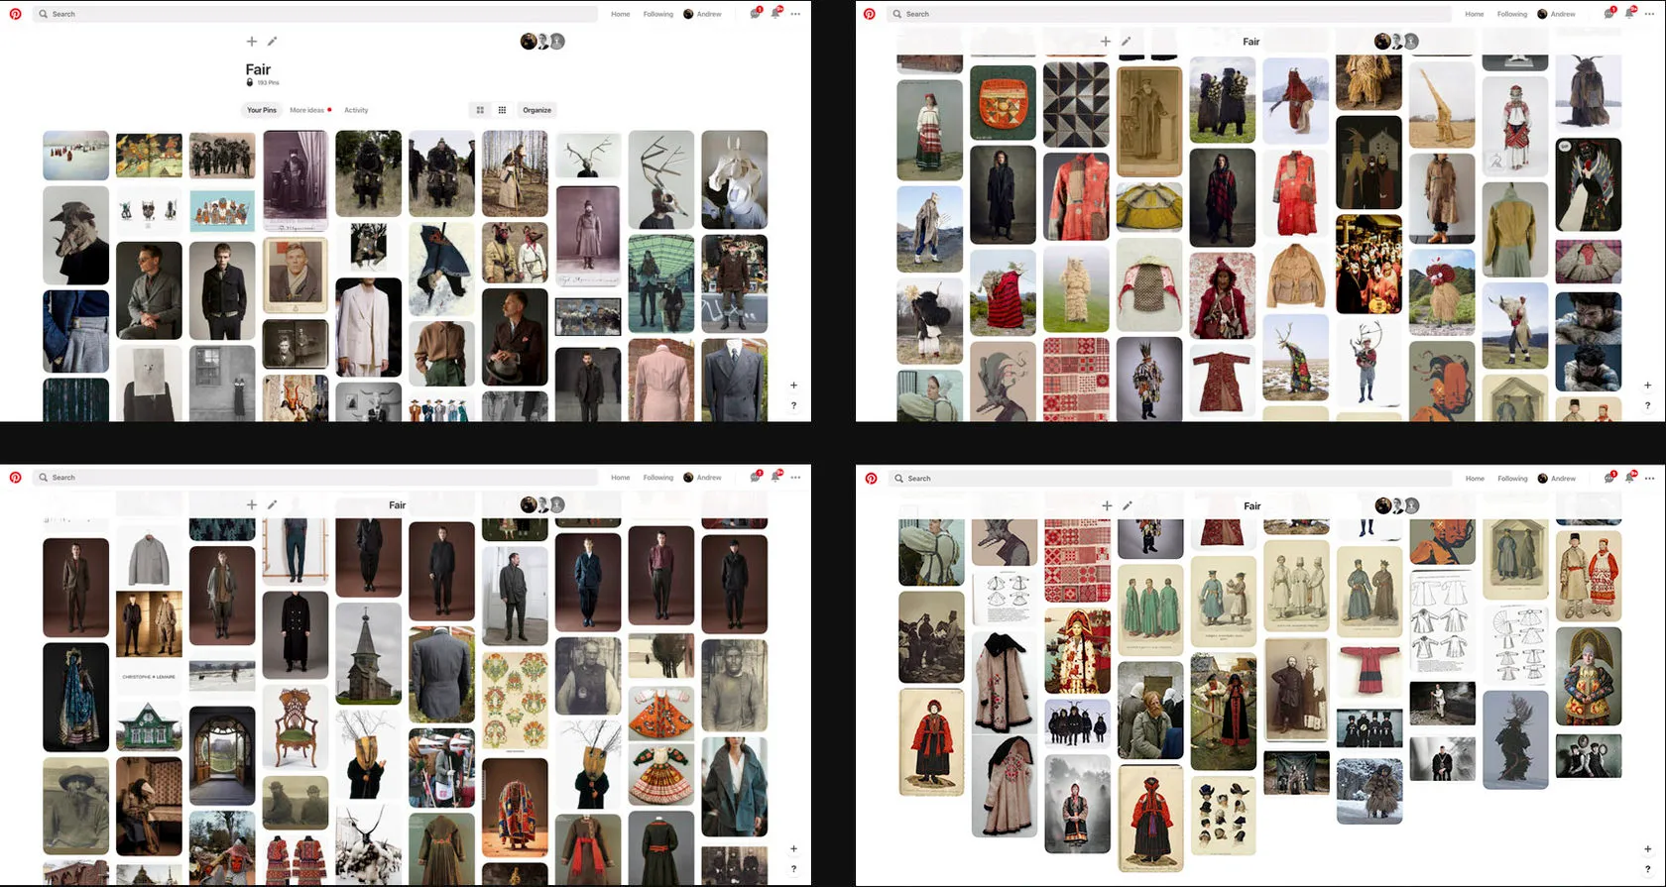Open question-mark help button in top-right window

click(x=1648, y=404)
